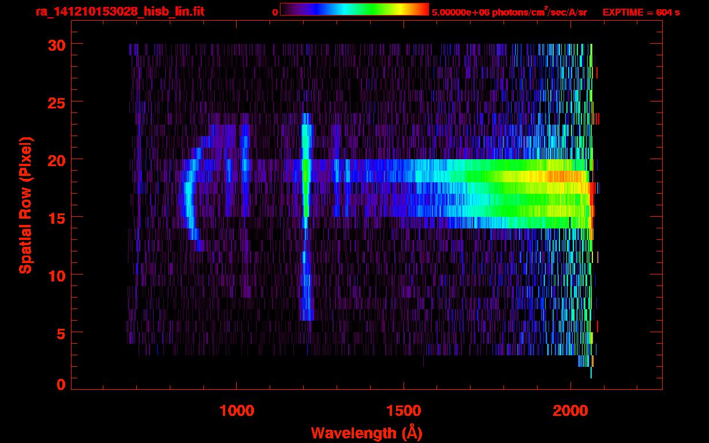The height and width of the screenshot is (443, 709).
Task: Click the Spatial Row (Pixel) axis title
Action: (25, 205)
